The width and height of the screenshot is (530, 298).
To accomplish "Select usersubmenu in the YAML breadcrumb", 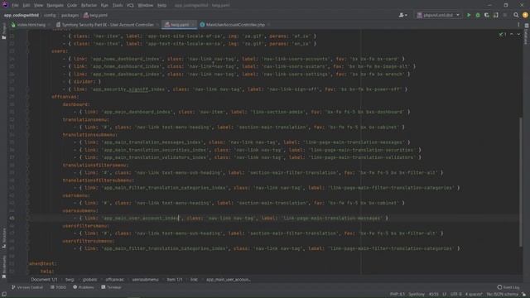I will (145, 280).
